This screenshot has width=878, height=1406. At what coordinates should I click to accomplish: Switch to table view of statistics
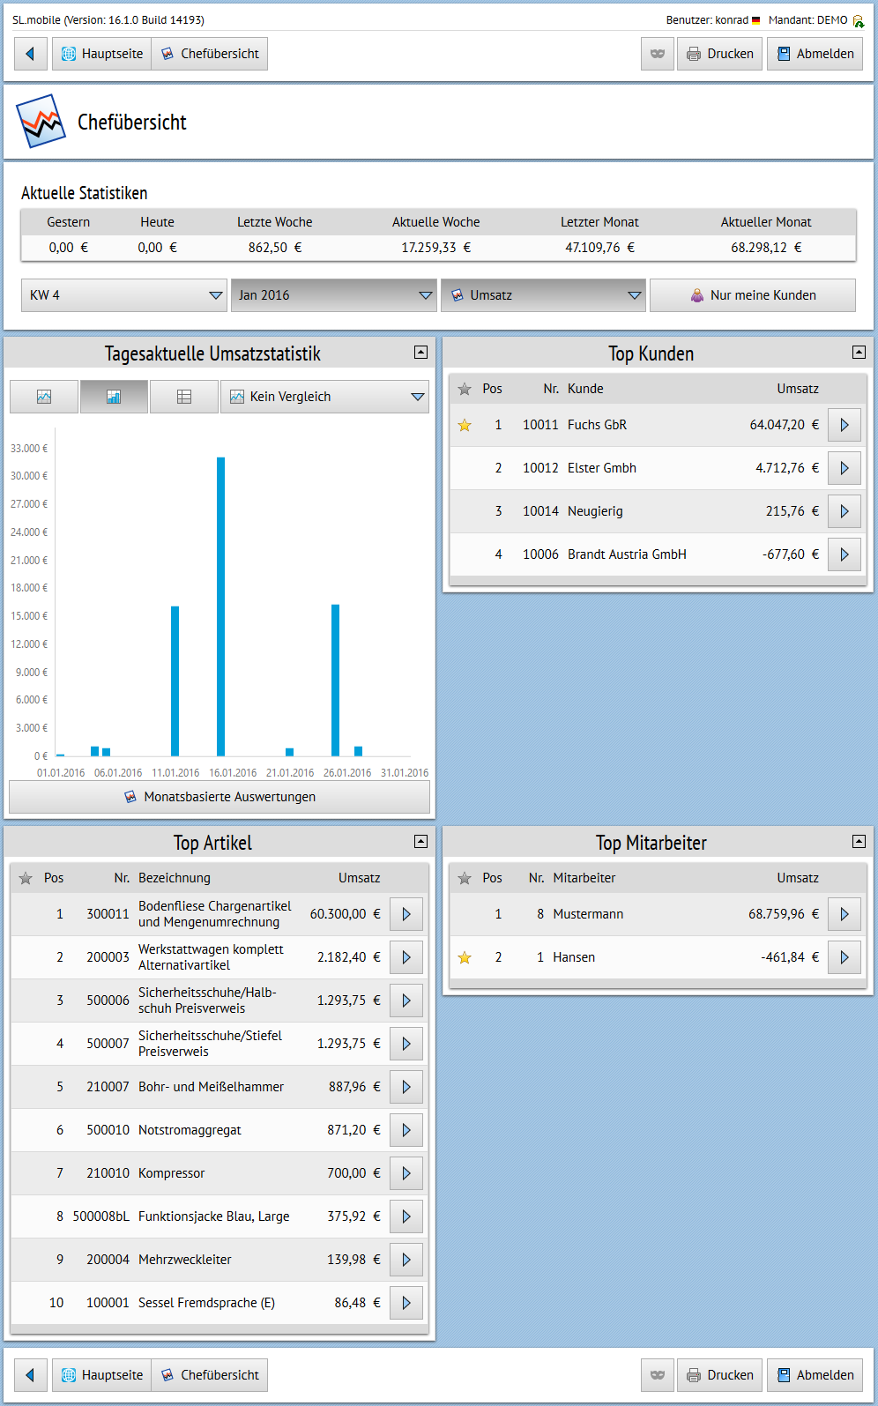click(x=184, y=397)
